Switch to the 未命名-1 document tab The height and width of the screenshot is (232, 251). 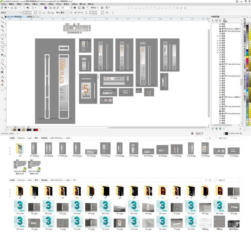[x=30, y=17]
